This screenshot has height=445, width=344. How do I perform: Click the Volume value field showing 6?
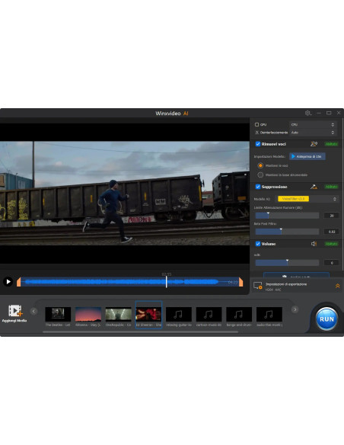[x=332, y=263]
